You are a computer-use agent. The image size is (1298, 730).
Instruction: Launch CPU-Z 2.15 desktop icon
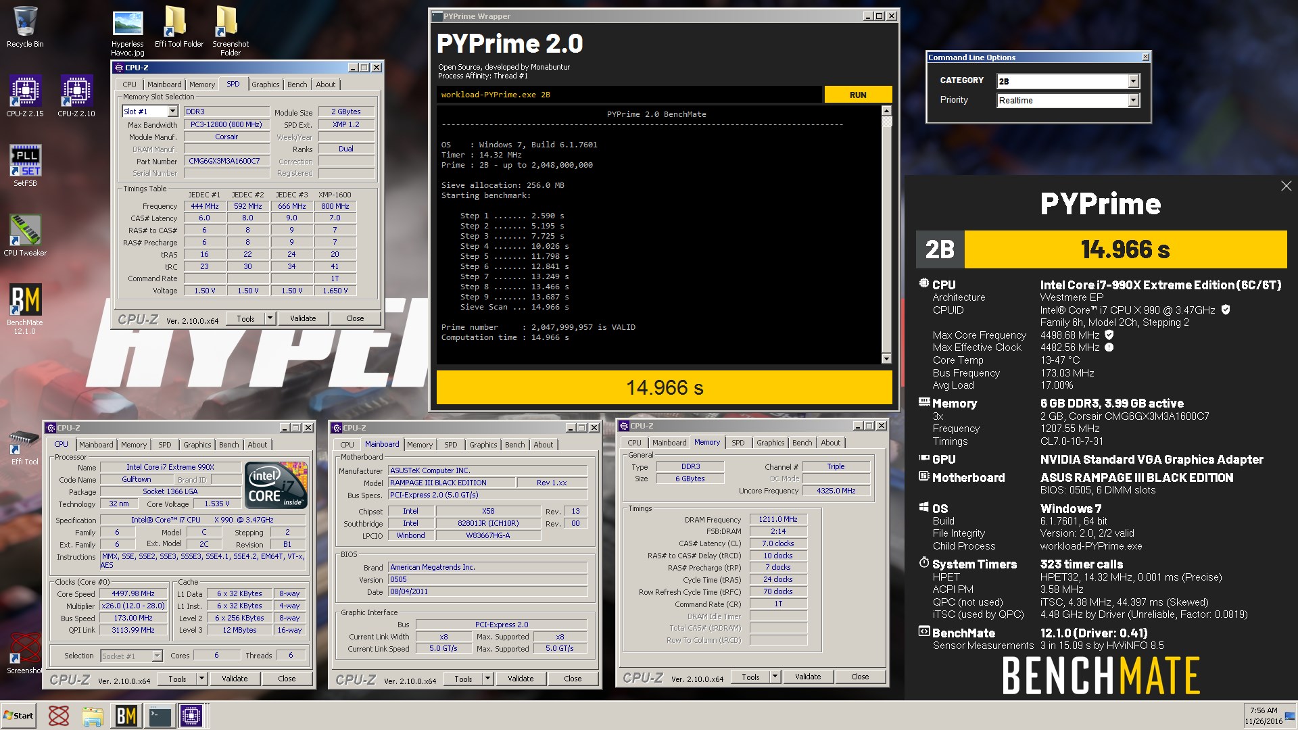25,96
